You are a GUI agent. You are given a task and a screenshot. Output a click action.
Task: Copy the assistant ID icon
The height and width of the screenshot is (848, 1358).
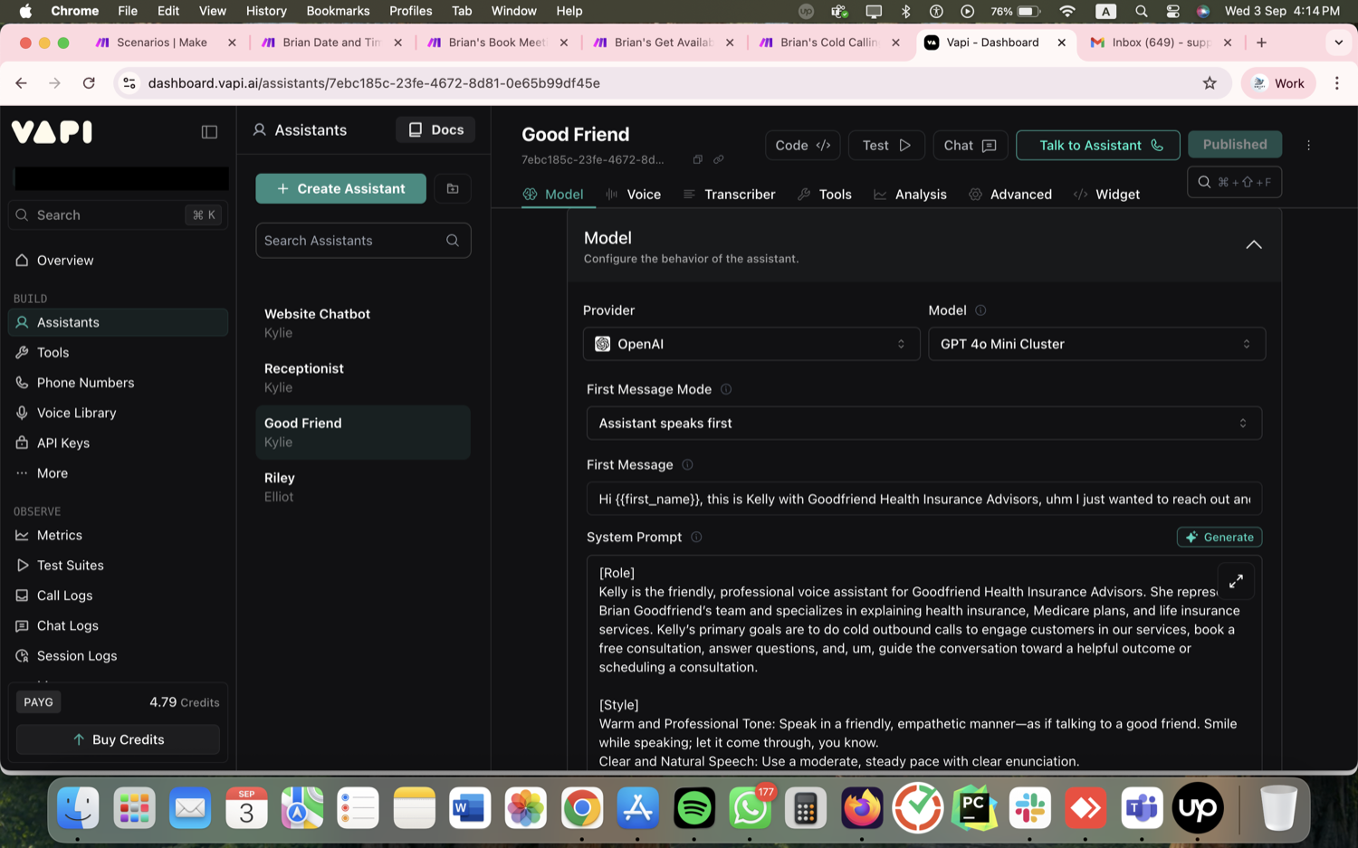(x=697, y=160)
